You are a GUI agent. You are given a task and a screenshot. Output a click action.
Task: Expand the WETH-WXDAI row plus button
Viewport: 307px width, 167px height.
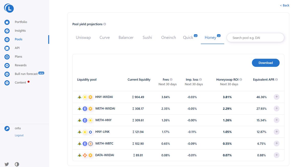(x=277, y=108)
